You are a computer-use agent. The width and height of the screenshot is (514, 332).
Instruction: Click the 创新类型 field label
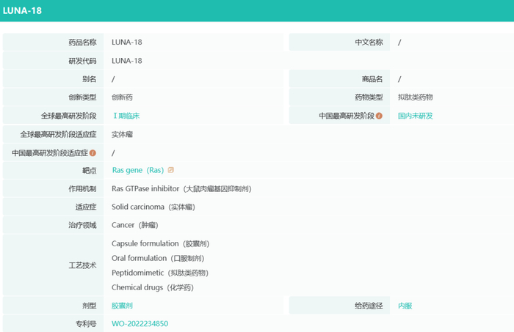pos(82,97)
